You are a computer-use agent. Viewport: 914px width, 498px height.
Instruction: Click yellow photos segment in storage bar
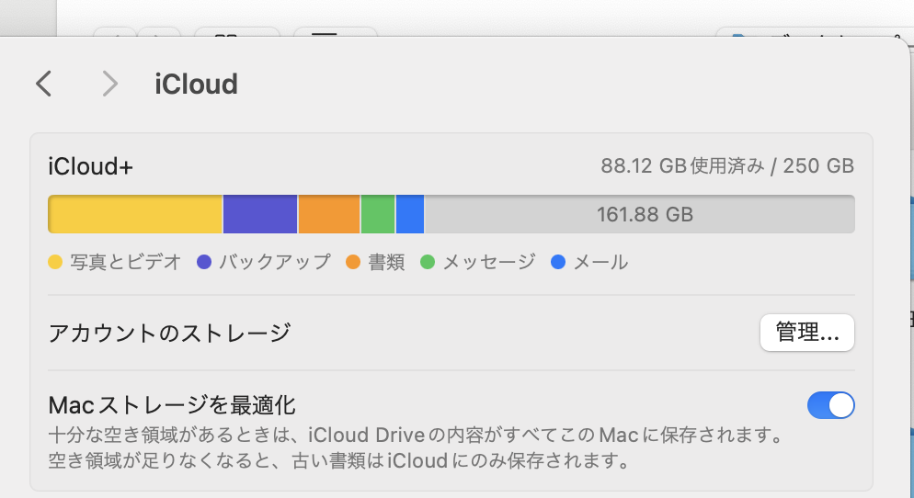(135, 214)
